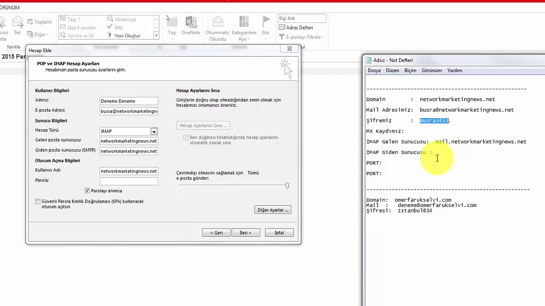Click Yeni Oluştur quick step
This screenshot has width=545, height=306.
coord(123,36)
